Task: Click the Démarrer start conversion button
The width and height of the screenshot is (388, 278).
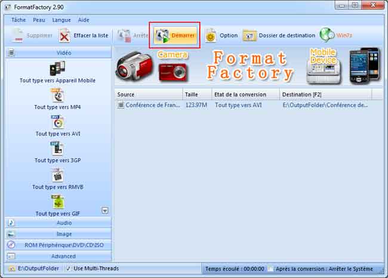Action: click(x=175, y=36)
